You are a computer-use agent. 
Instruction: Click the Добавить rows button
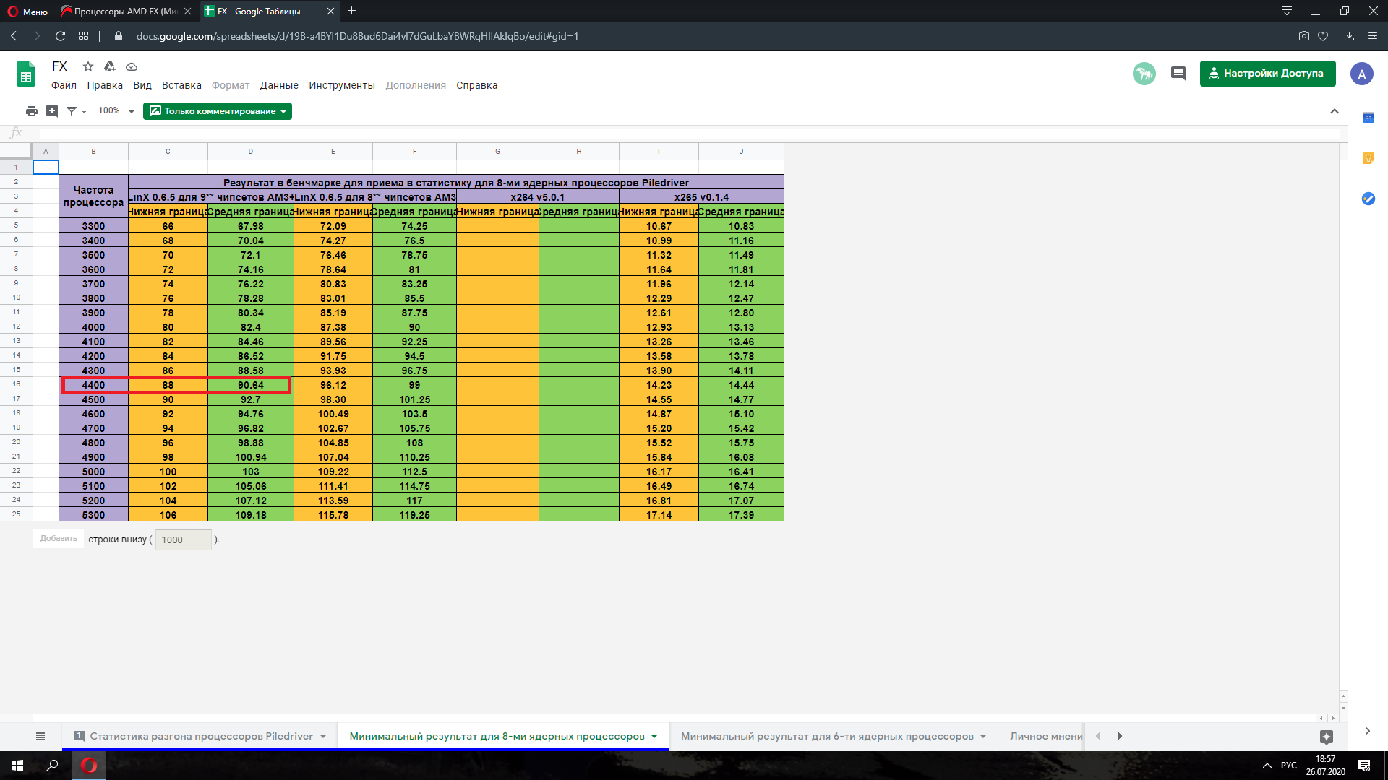[x=59, y=539]
